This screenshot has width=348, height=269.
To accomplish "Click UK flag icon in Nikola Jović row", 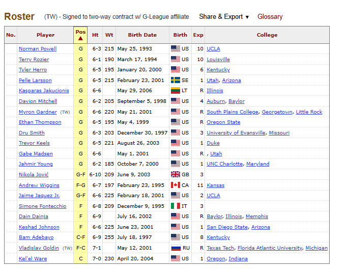I will pyautogui.click(x=176, y=175).
